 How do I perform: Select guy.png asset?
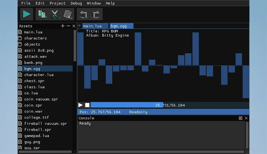pyautogui.click(x=45, y=142)
